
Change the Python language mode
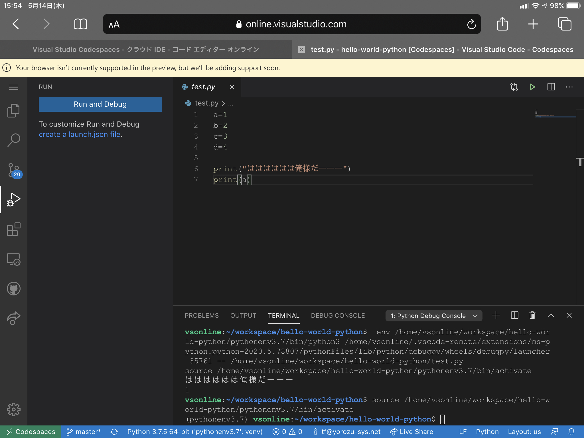coord(487,432)
